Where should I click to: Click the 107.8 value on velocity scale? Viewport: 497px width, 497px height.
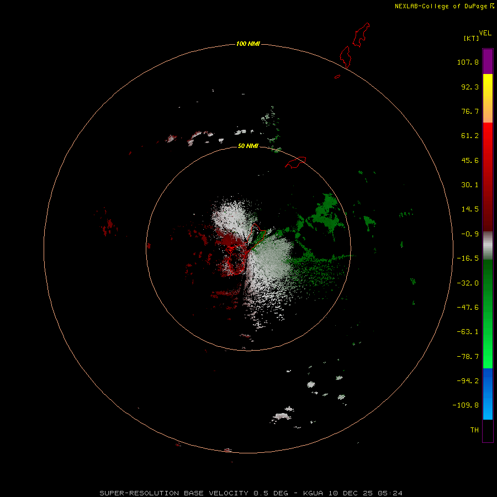[468, 62]
